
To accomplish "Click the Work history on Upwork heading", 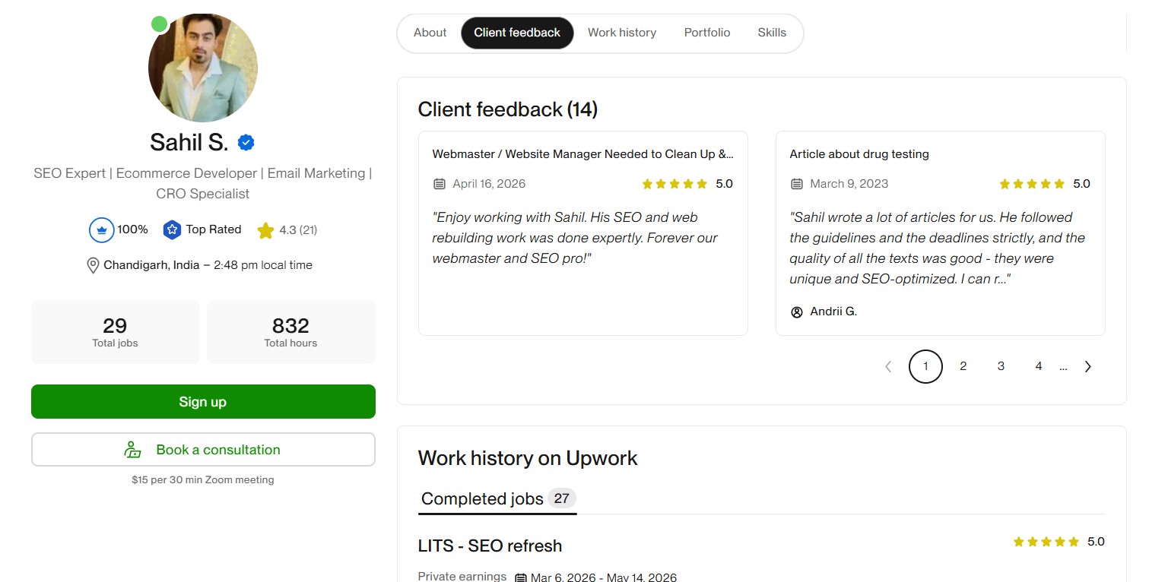I will pyautogui.click(x=528, y=458).
